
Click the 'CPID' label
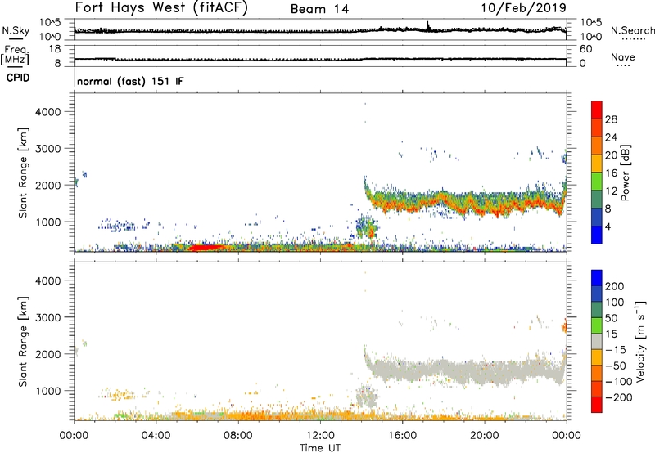[x=18, y=78]
